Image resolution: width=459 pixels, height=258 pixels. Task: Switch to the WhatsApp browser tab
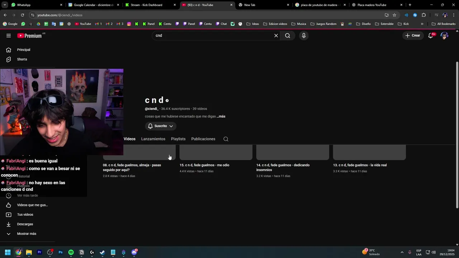[36, 5]
